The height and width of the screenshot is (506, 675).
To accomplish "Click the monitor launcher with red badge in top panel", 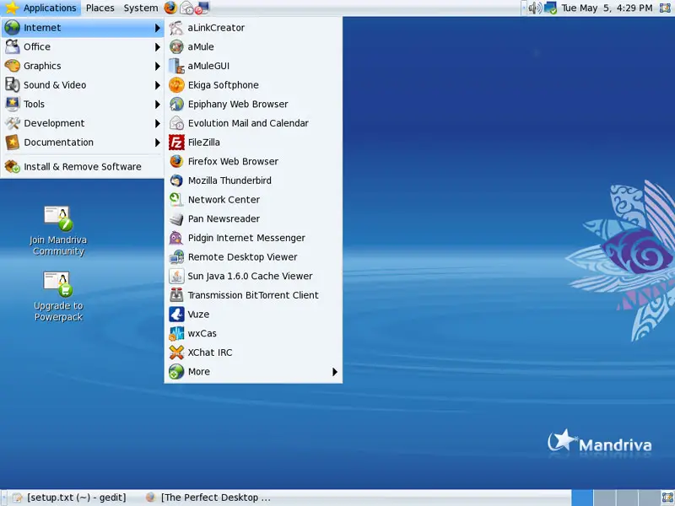I will tap(202, 8).
